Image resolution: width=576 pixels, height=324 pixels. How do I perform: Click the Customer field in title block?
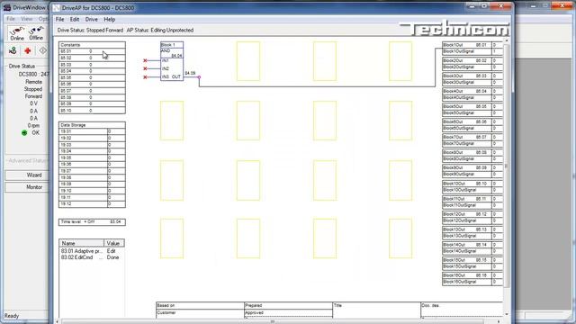(200, 313)
